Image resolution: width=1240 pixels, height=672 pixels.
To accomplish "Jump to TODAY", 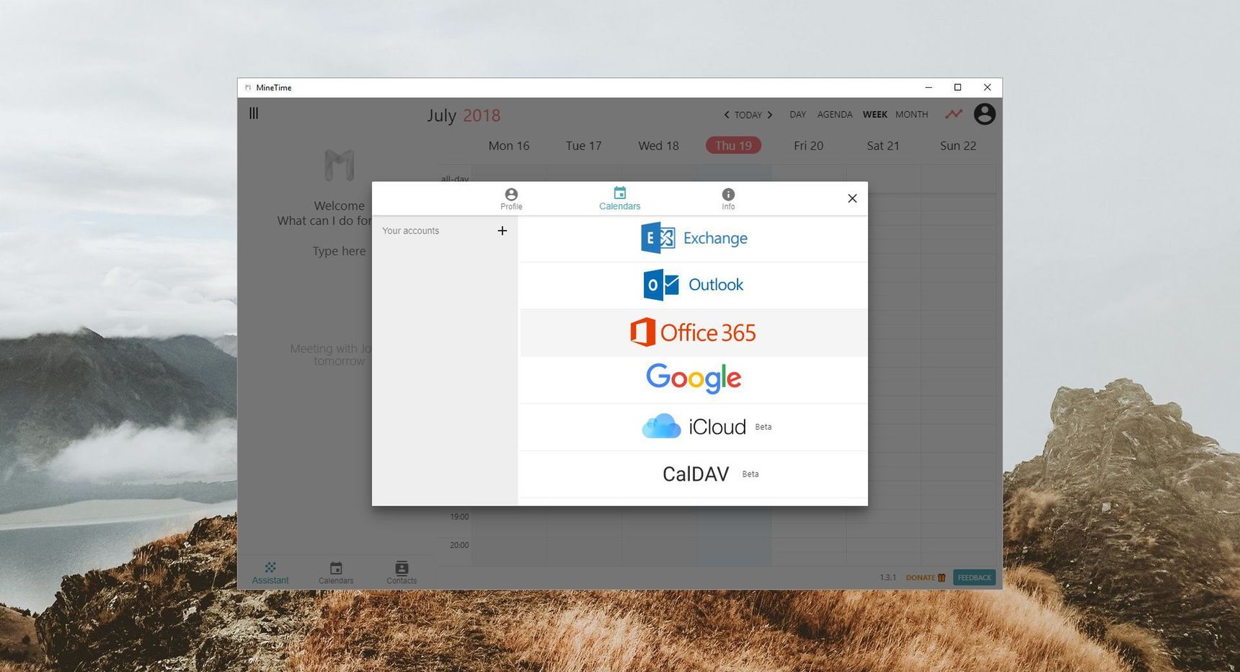I will click(x=748, y=115).
